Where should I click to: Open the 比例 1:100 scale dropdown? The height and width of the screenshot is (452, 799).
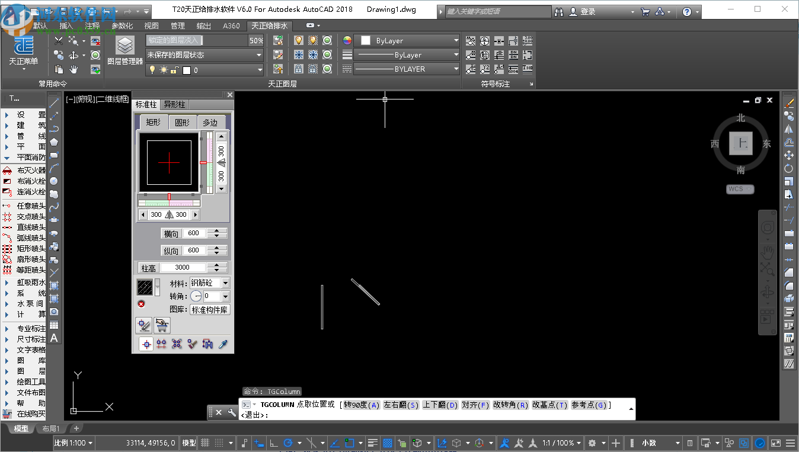click(73, 443)
